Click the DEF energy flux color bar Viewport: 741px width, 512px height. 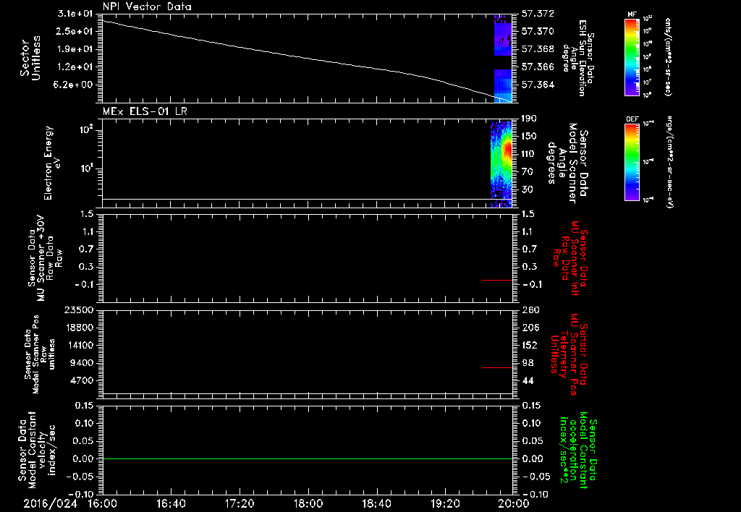click(x=632, y=163)
